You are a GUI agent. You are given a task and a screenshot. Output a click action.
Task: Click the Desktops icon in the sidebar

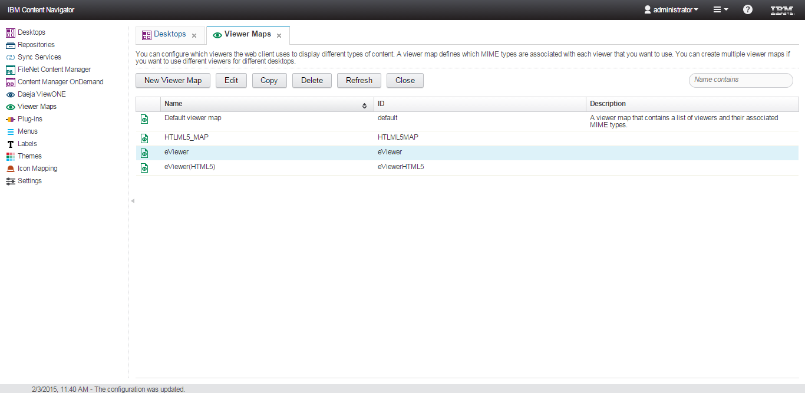pos(10,32)
